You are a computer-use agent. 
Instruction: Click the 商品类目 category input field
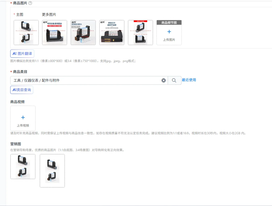click(x=89, y=80)
